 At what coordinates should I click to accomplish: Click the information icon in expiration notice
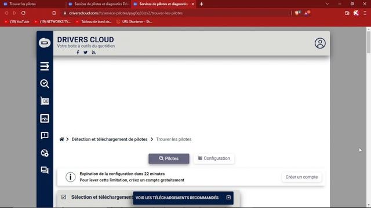point(70,177)
